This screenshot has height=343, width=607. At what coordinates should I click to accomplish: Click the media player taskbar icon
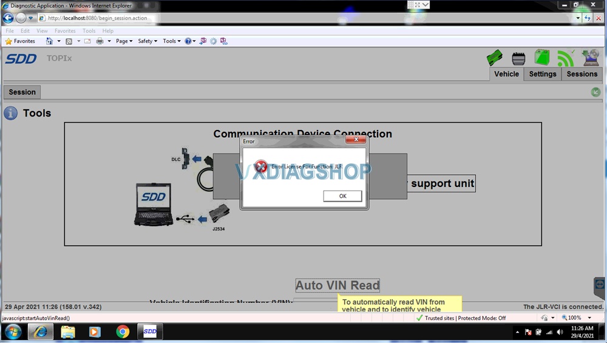(95, 332)
